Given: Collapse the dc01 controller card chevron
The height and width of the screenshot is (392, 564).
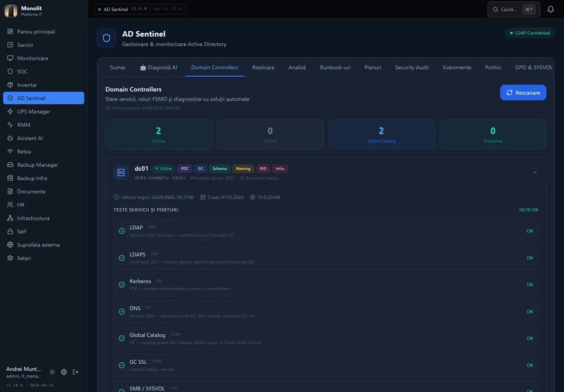Looking at the screenshot, I should tap(535, 172).
